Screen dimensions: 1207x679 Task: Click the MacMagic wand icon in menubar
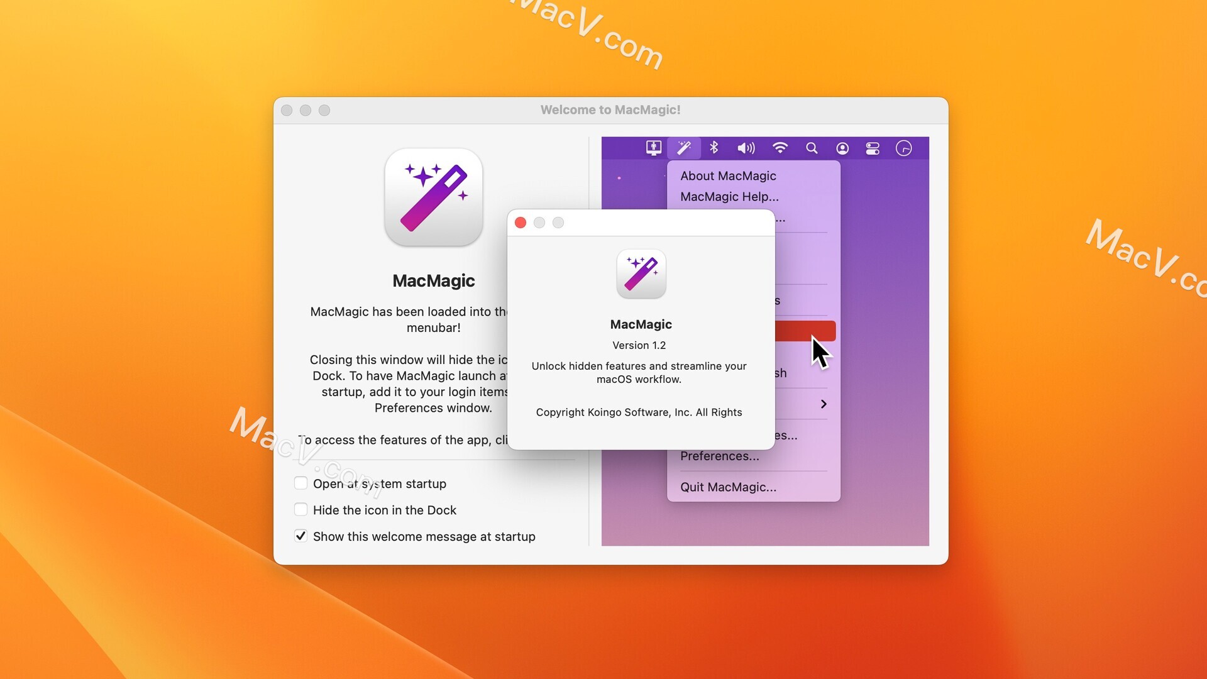(x=683, y=148)
